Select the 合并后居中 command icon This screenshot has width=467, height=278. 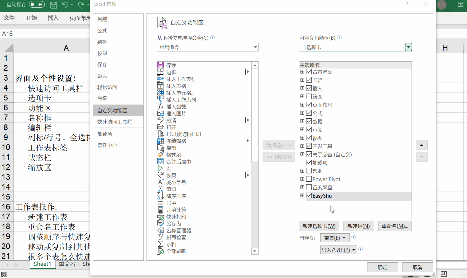[161, 162]
